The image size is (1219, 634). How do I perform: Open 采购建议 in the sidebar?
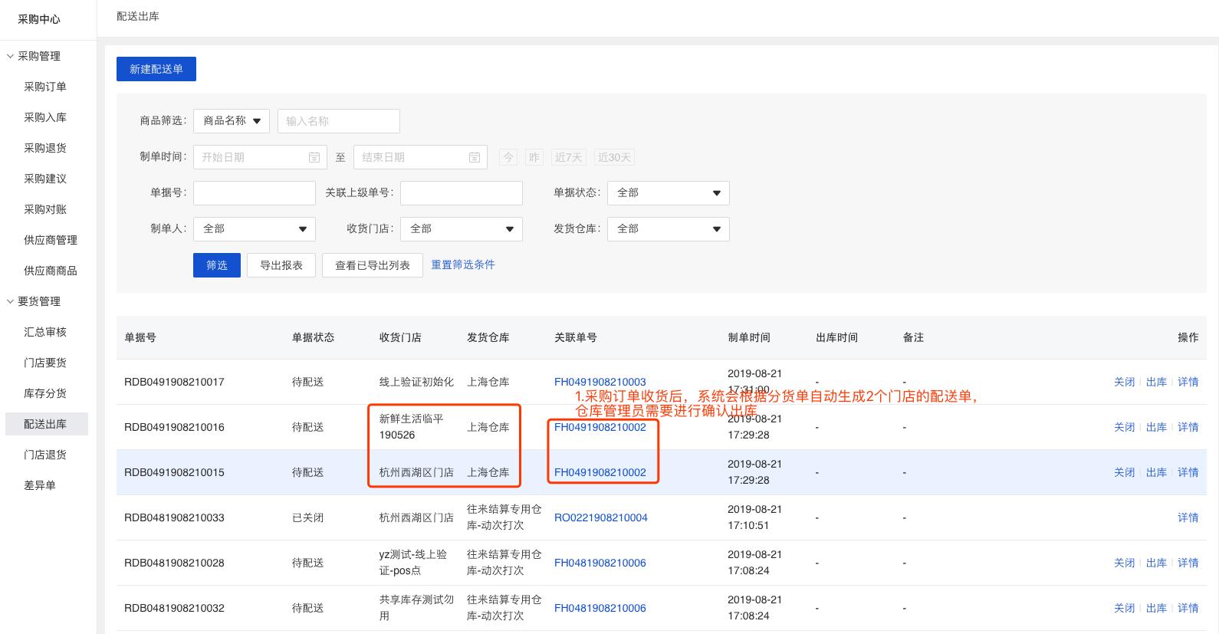[x=45, y=179]
